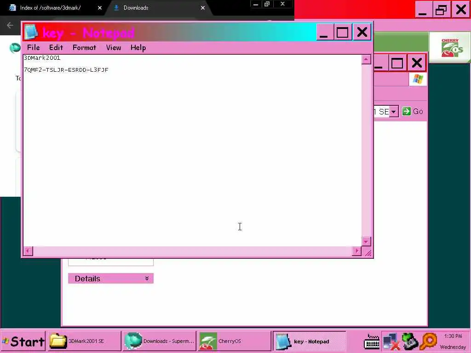
Task: Open the File menu in Notepad
Action: click(33, 47)
